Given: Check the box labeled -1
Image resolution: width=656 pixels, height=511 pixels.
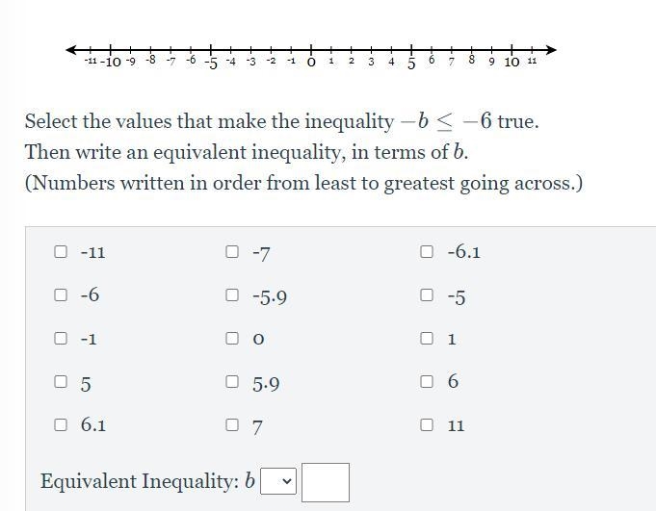Looking at the screenshot, I should point(61,338).
